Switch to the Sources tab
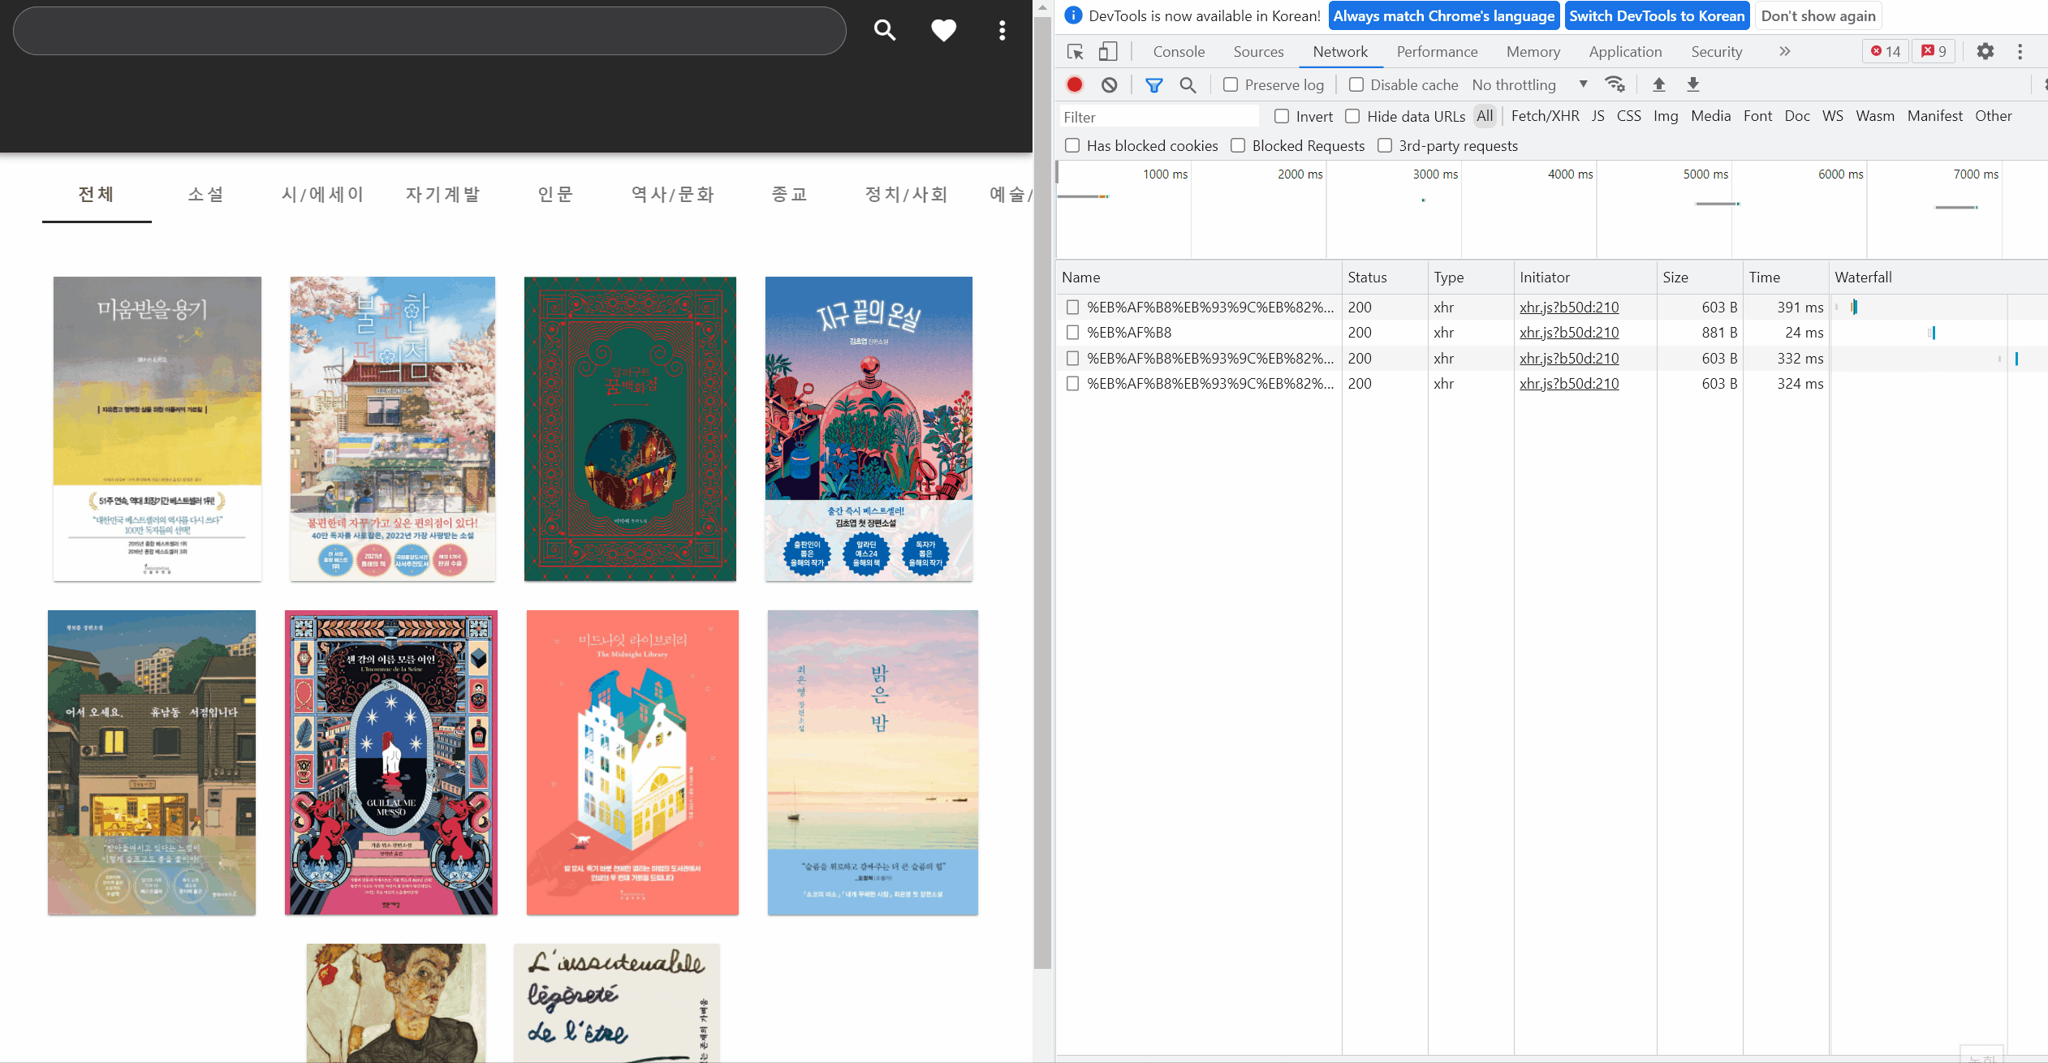 (x=1258, y=52)
